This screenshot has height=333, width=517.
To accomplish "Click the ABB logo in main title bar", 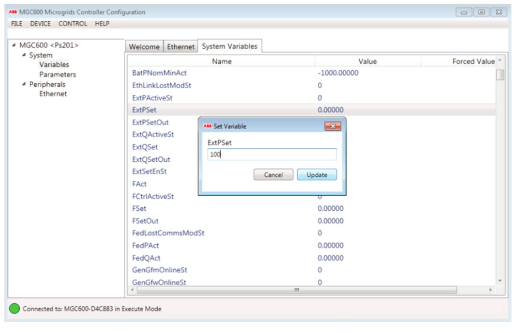I will pos(13,12).
